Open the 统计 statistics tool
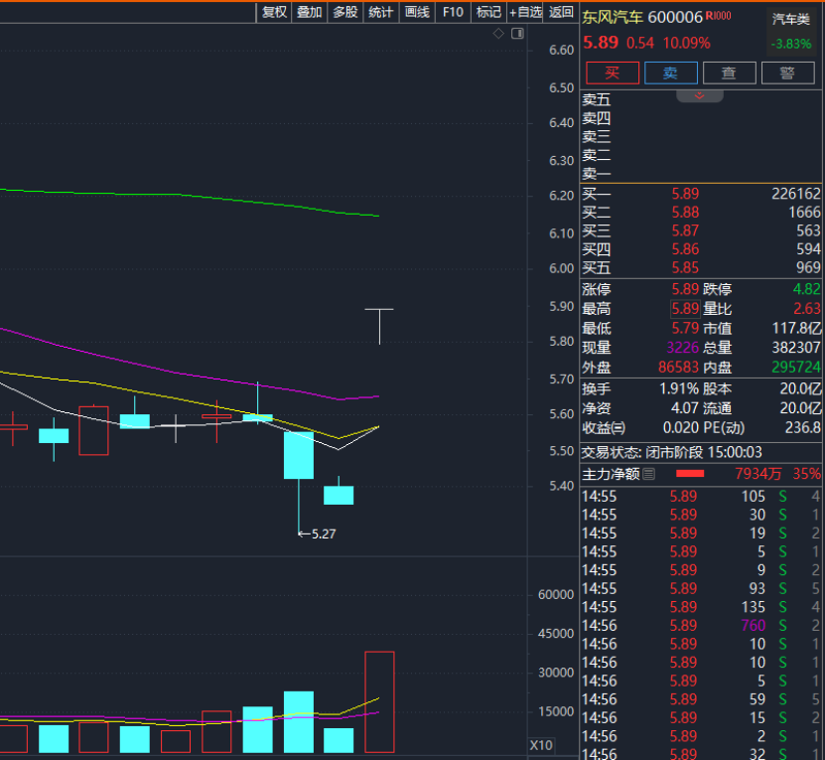 point(380,12)
